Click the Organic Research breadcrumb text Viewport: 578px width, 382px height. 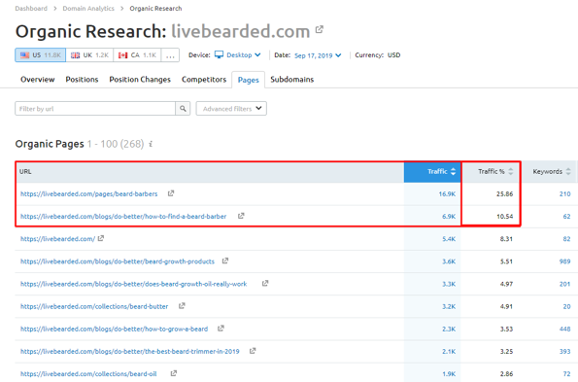pos(155,8)
